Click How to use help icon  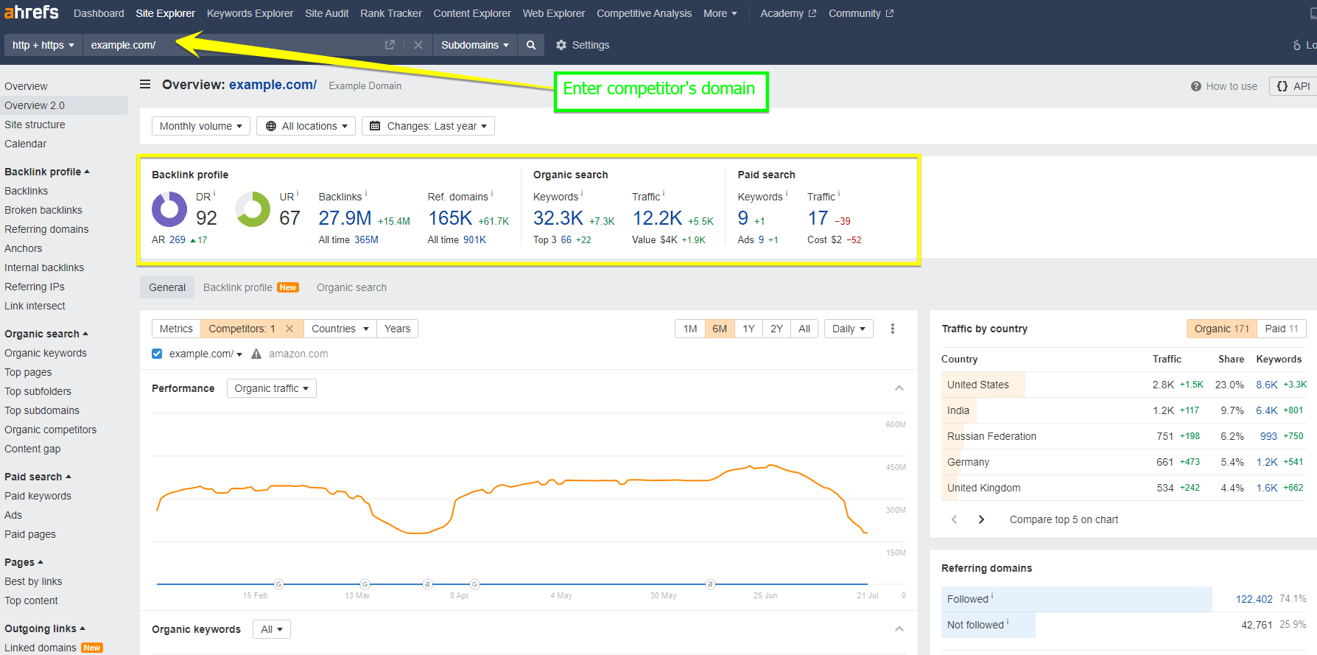[x=1196, y=86]
